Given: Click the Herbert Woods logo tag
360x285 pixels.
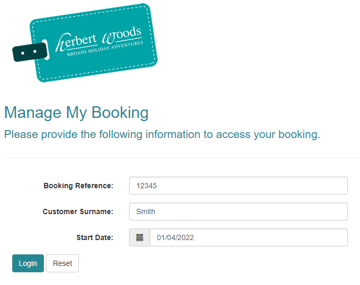Looking at the screenshot, I should click(x=85, y=43).
